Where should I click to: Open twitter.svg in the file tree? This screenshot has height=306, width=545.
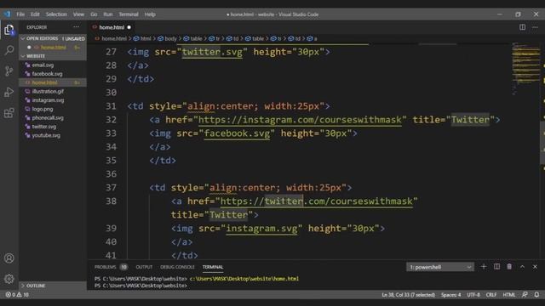(43, 127)
